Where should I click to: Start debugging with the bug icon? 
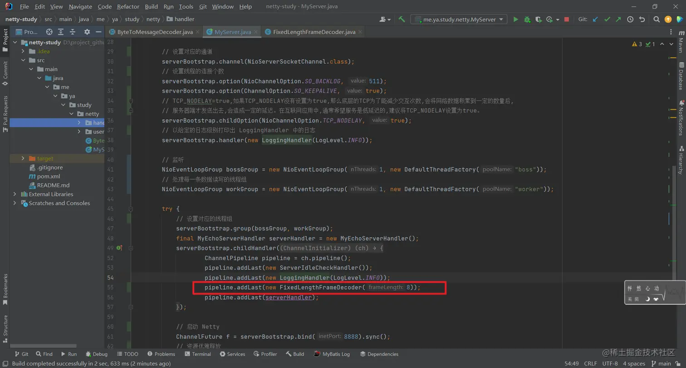(x=527, y=20)
